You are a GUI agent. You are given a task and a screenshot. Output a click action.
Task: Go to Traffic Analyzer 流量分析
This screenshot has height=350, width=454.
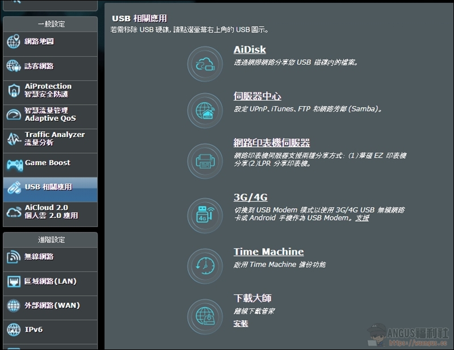pos(54,139)
